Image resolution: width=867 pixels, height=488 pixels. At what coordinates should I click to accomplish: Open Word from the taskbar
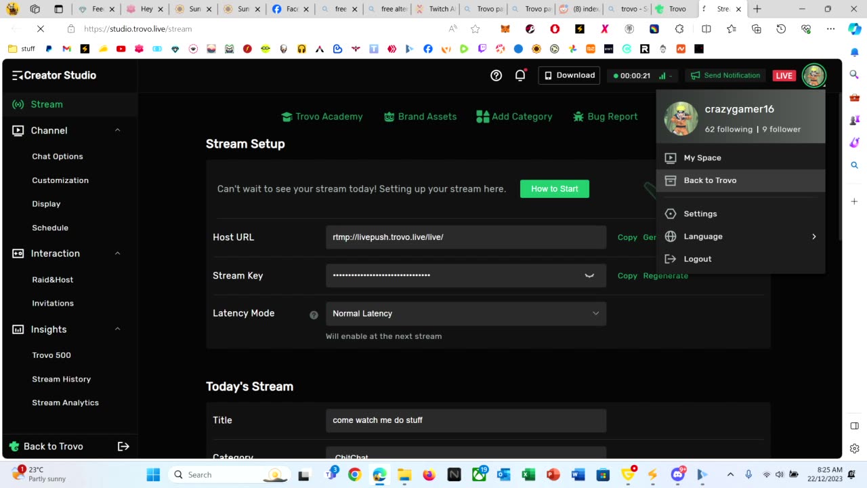[x=578, y=474]
